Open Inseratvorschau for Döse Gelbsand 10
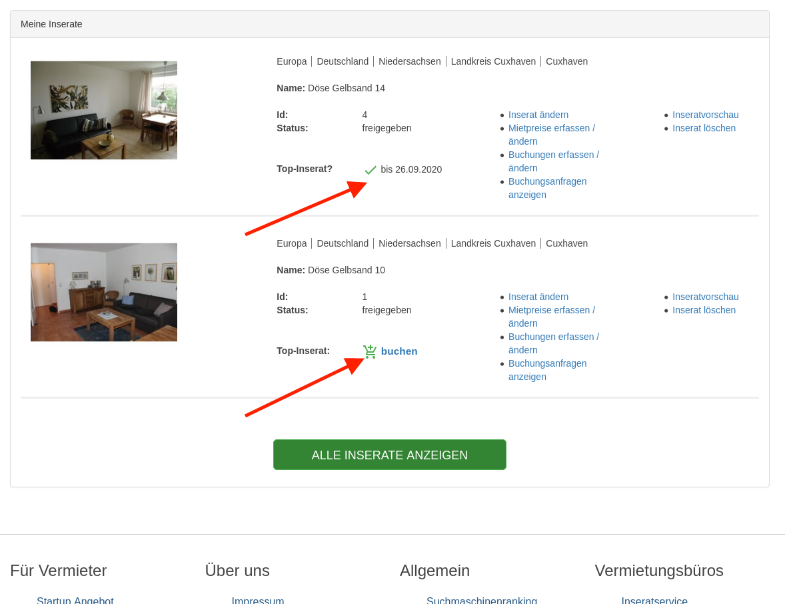 [705, 297]
